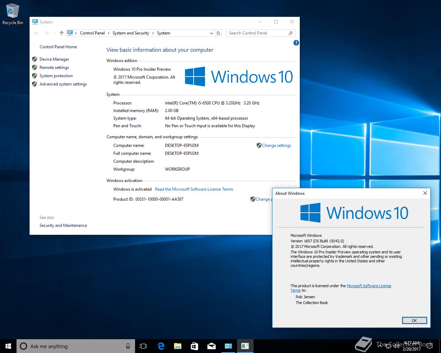The height and width of the screenshot is (353, 441).
Task: Open Device Manager link
Action: (54, 59)
